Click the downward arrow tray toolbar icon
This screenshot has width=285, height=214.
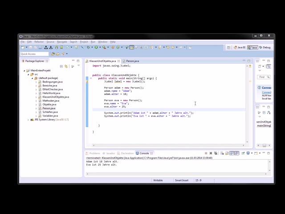click(x=51, y=47)
